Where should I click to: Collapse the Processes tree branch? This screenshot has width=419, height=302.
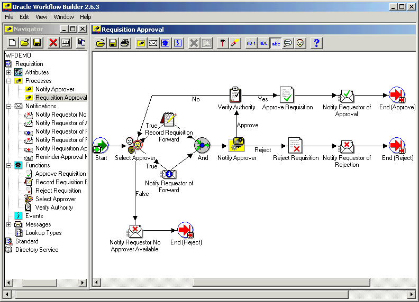pos(9,81)
